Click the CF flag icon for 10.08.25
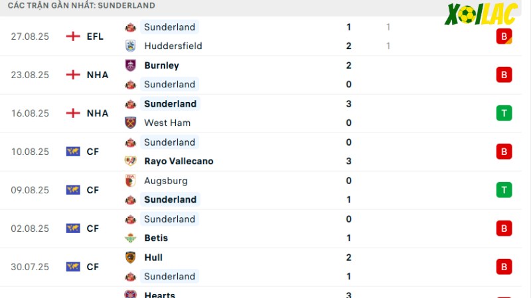 click(x=73, y=152)
